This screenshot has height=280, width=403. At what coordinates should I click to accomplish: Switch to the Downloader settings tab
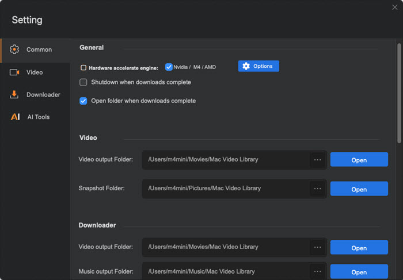point(36,94)
